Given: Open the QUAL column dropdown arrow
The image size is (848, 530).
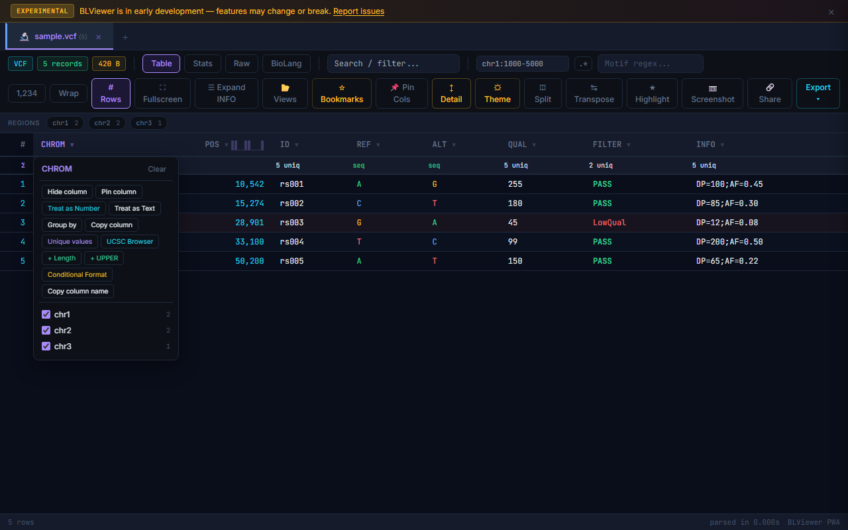Looking at the screenshot, I should pyautogui.click(x=534, y=145).
